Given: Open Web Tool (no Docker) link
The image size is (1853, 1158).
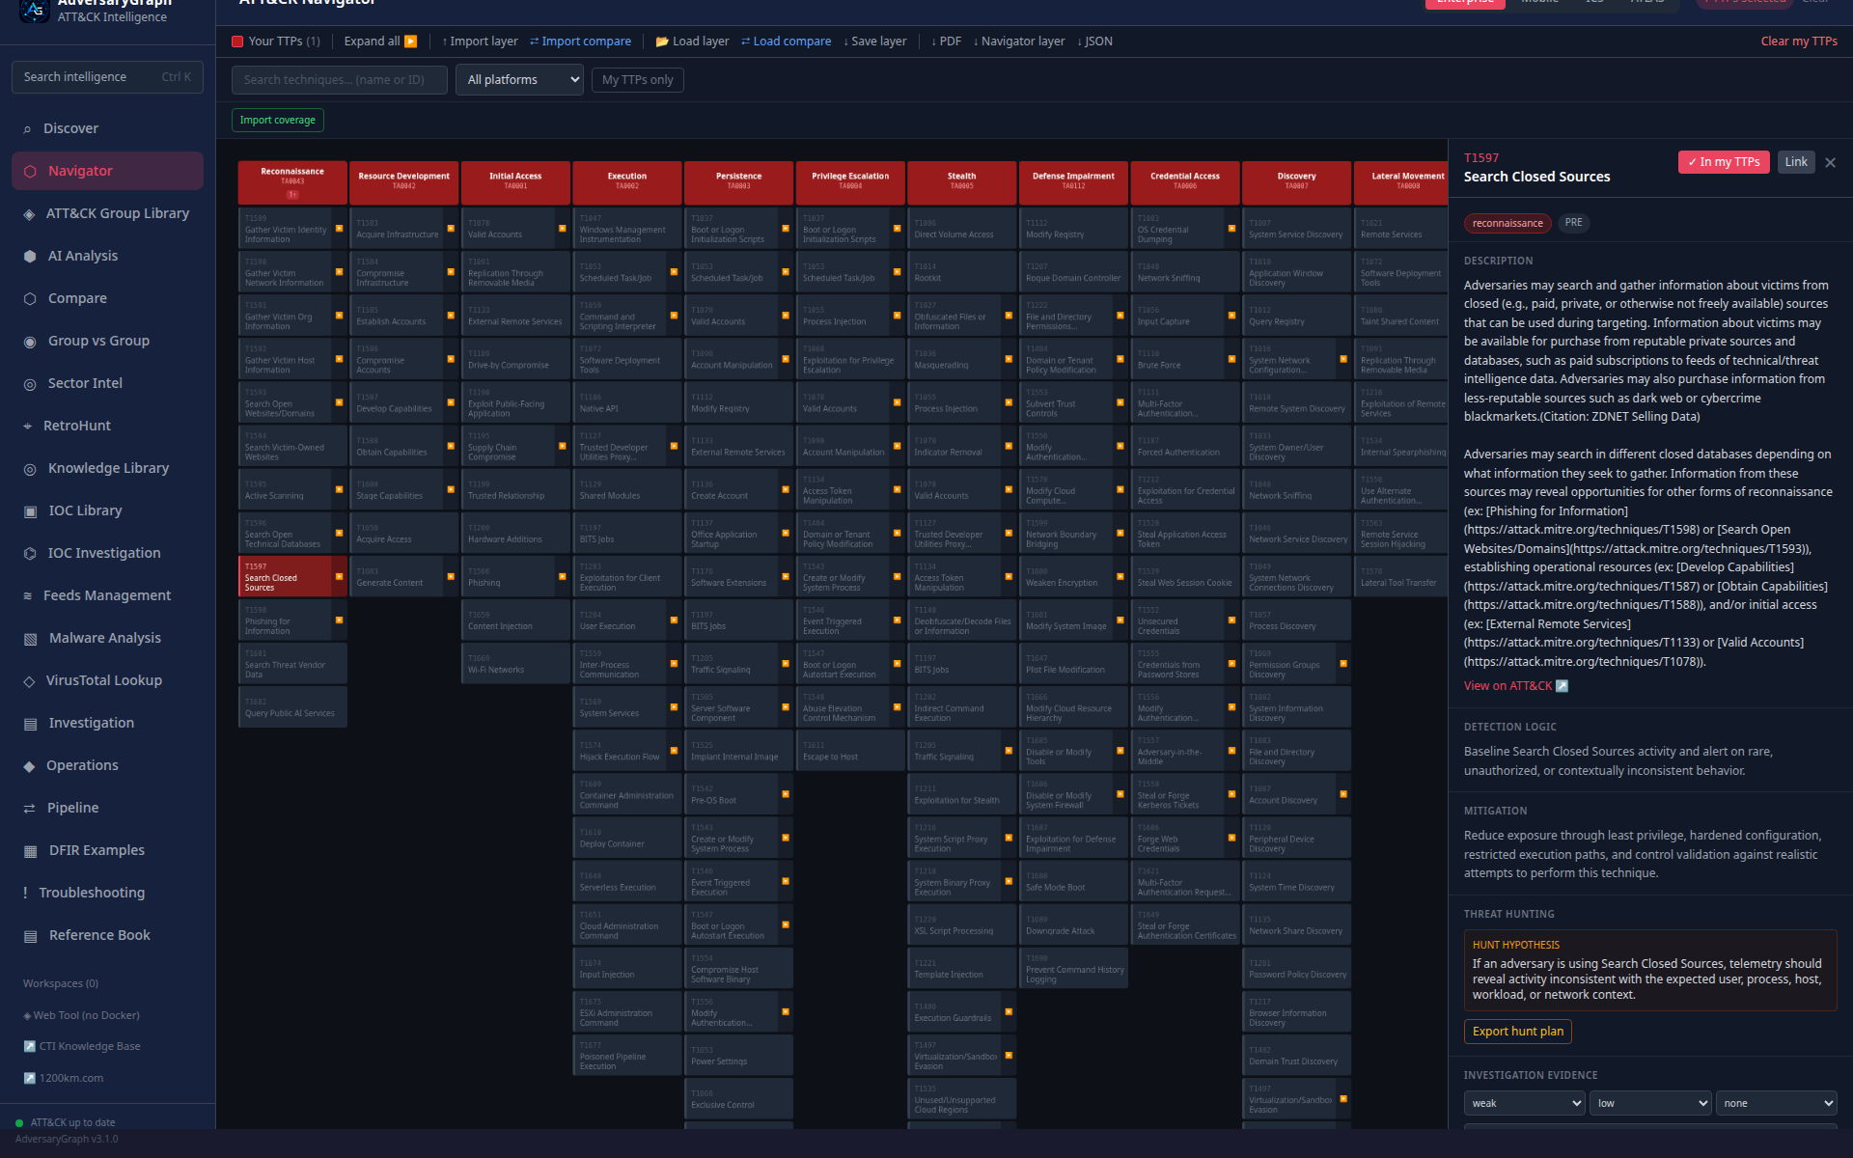Looking at the screenshot, I should click(82, 1016).
